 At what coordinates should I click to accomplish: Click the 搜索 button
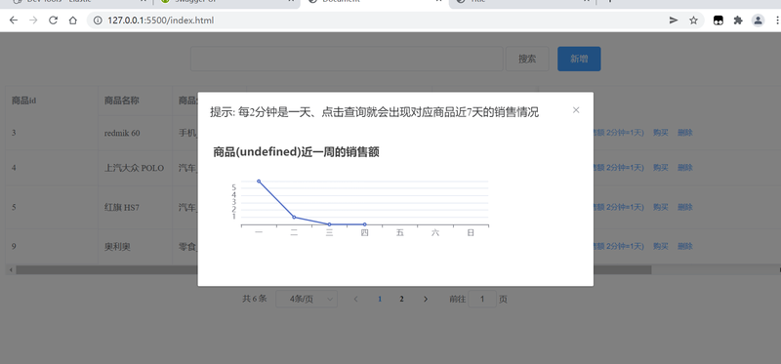pos(527,59)
